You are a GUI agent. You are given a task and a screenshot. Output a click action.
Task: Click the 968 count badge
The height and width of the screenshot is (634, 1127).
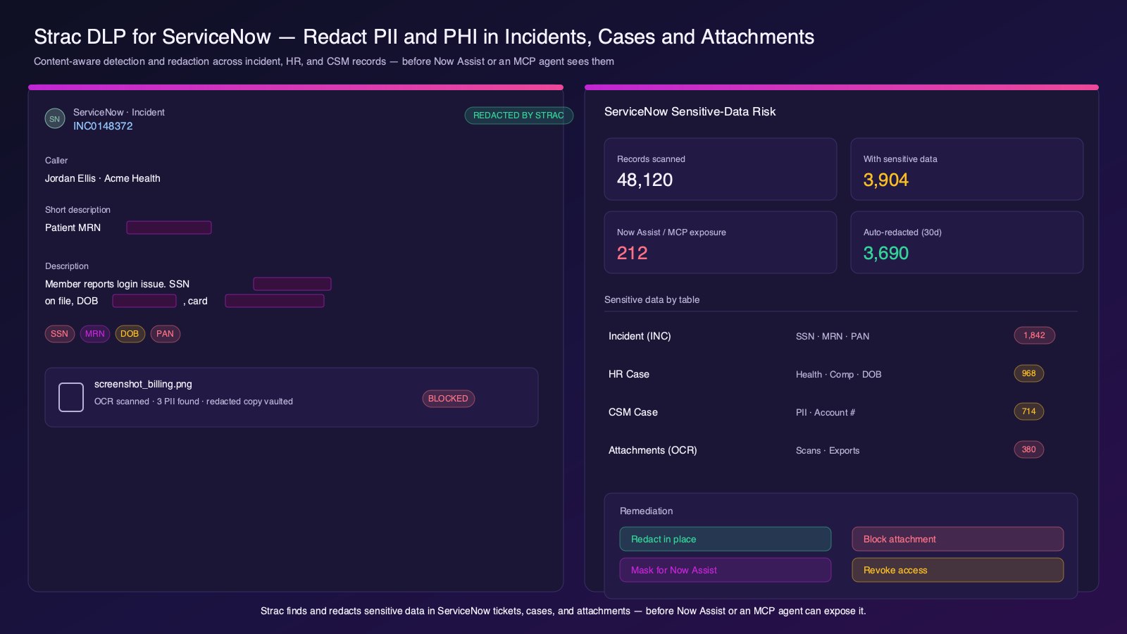pos(1029,373)
